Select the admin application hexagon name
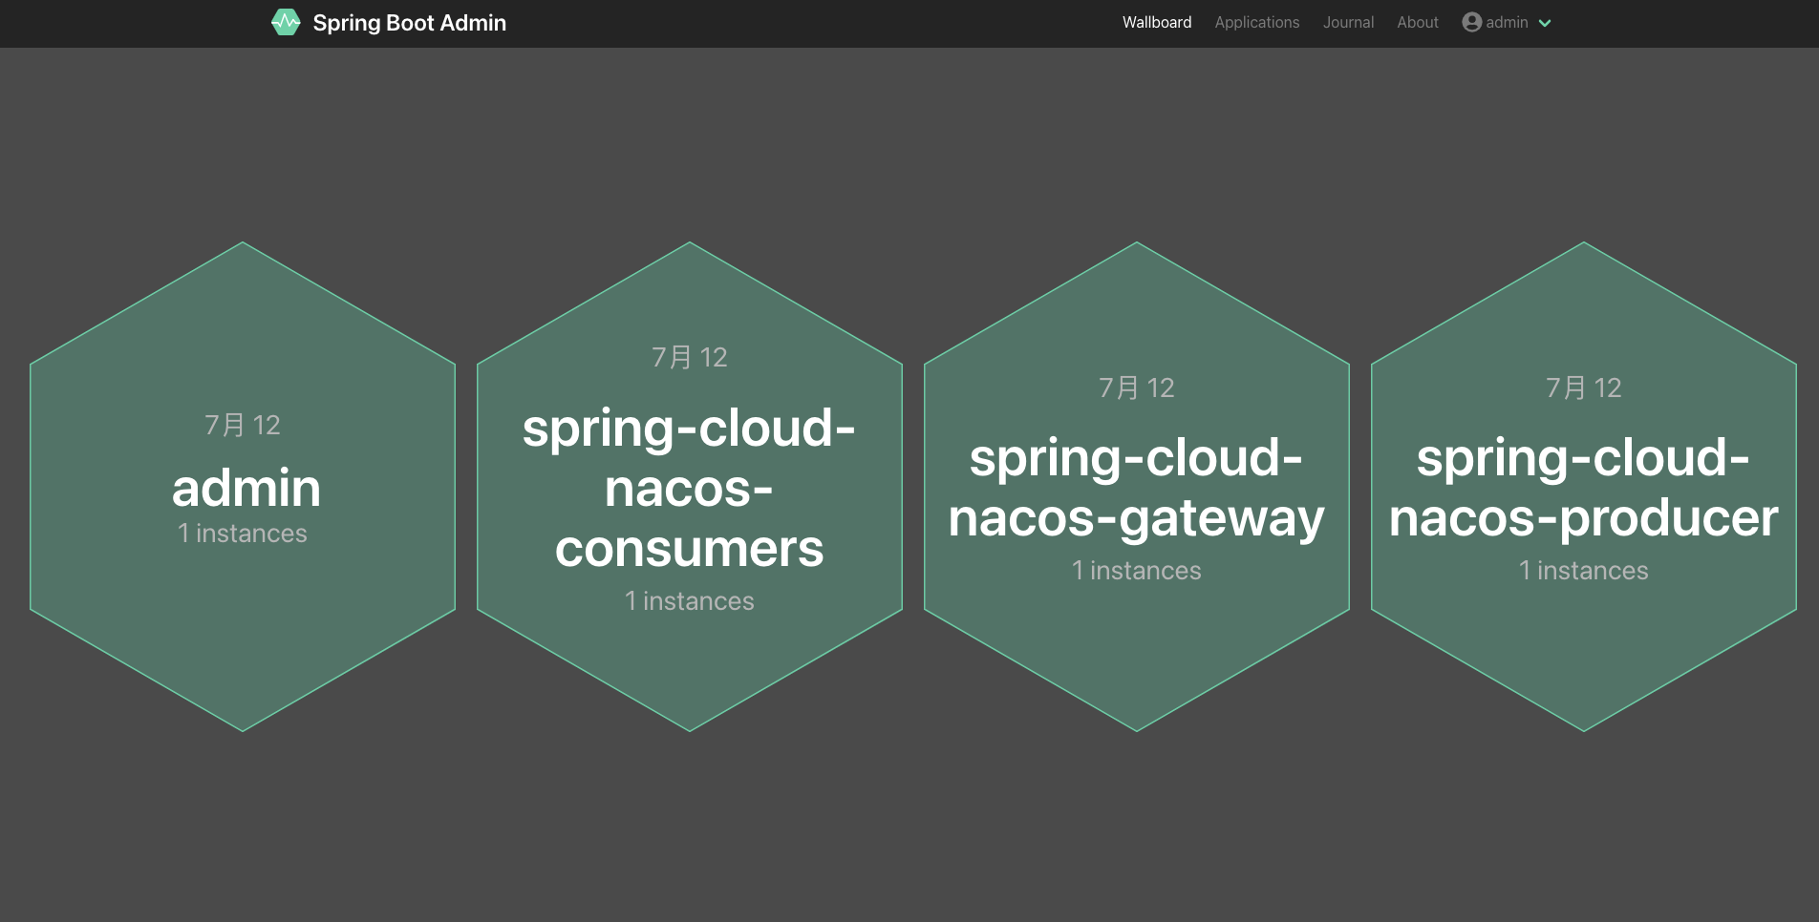Image resolution: width=1819 pixels, height=922 pixels. coord(246,489)
